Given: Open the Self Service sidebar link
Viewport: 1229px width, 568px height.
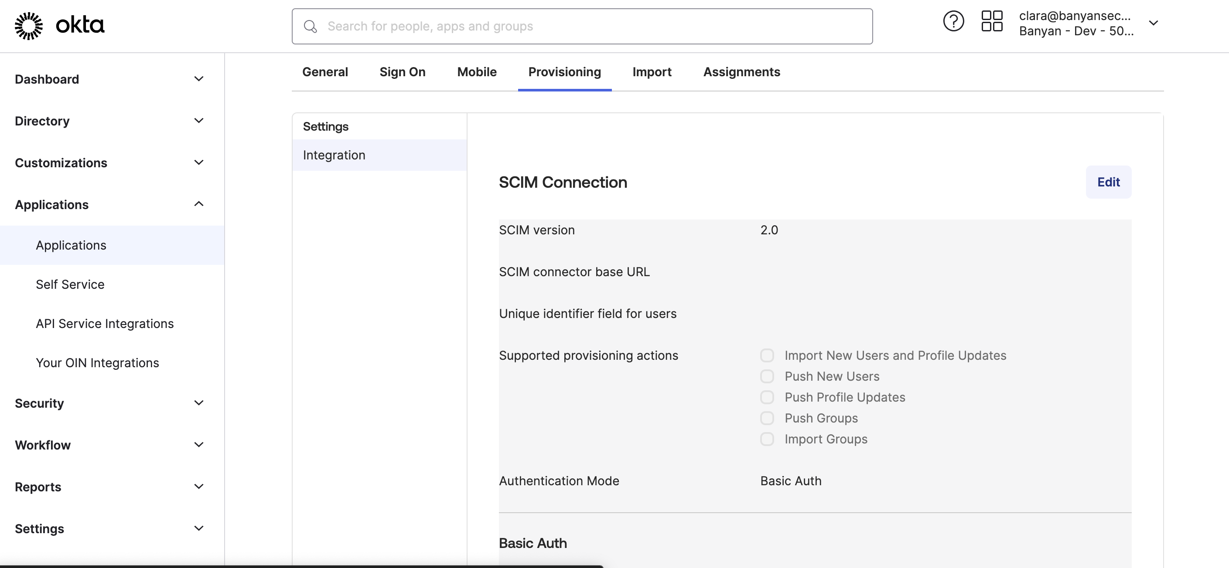Looking at the screenshot, I should click(70, 284).
